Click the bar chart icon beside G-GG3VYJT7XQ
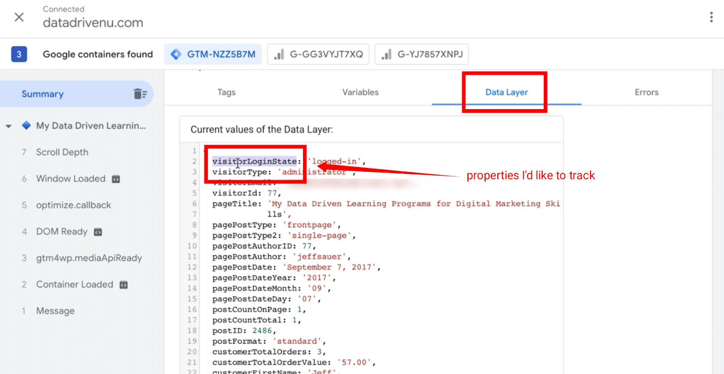 coord(279,54)
